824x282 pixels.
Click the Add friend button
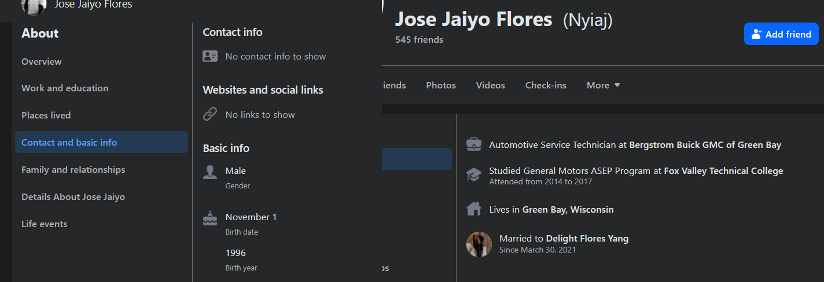click(x=781, y=34)
